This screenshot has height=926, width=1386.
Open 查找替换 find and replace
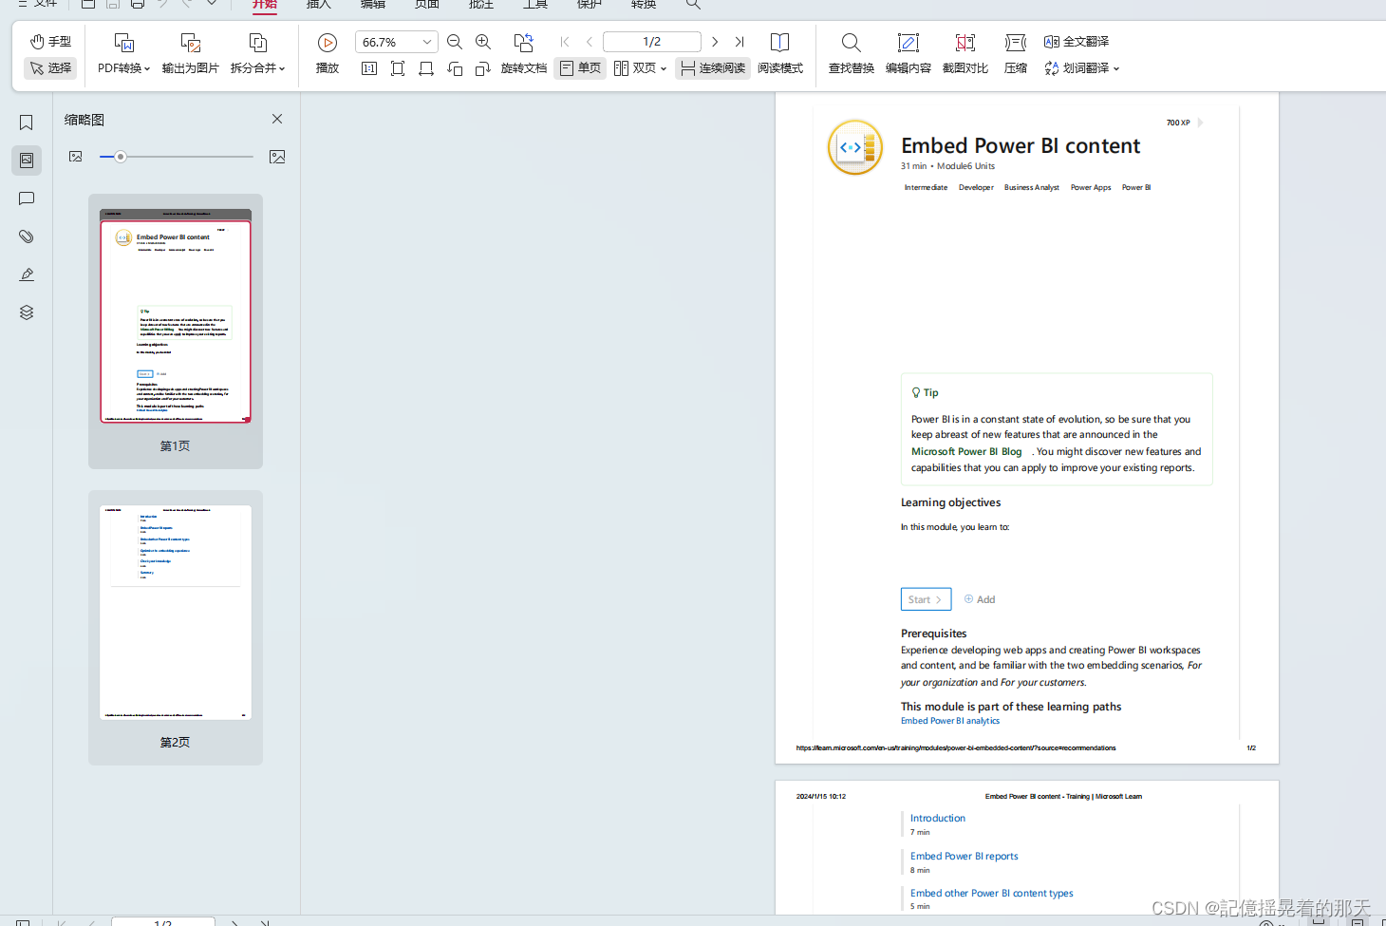[852, 53]
